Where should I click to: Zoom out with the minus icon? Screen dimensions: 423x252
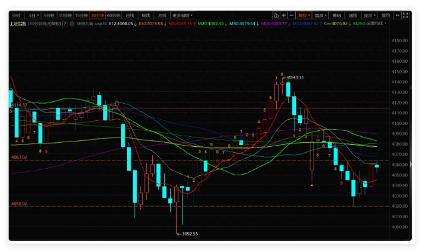click(x=291, y=15)
